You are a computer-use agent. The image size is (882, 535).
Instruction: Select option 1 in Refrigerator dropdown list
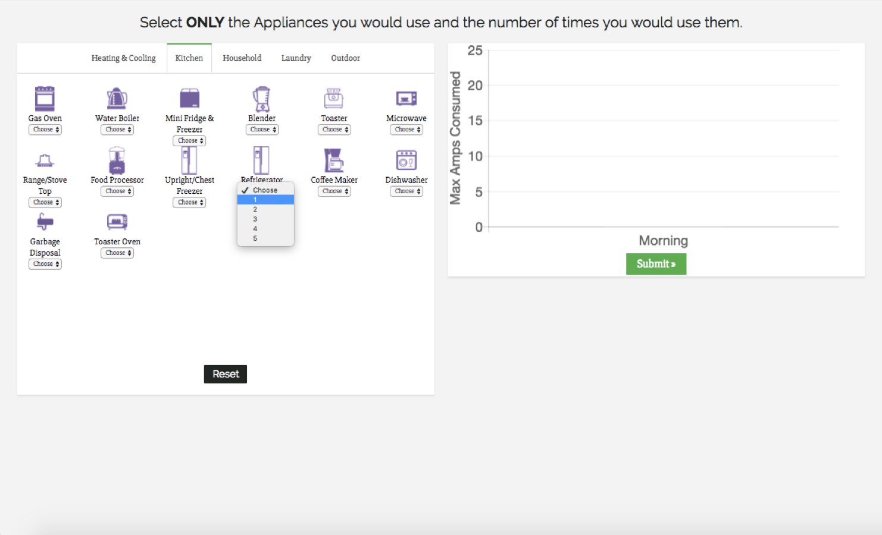coord(265,200)
